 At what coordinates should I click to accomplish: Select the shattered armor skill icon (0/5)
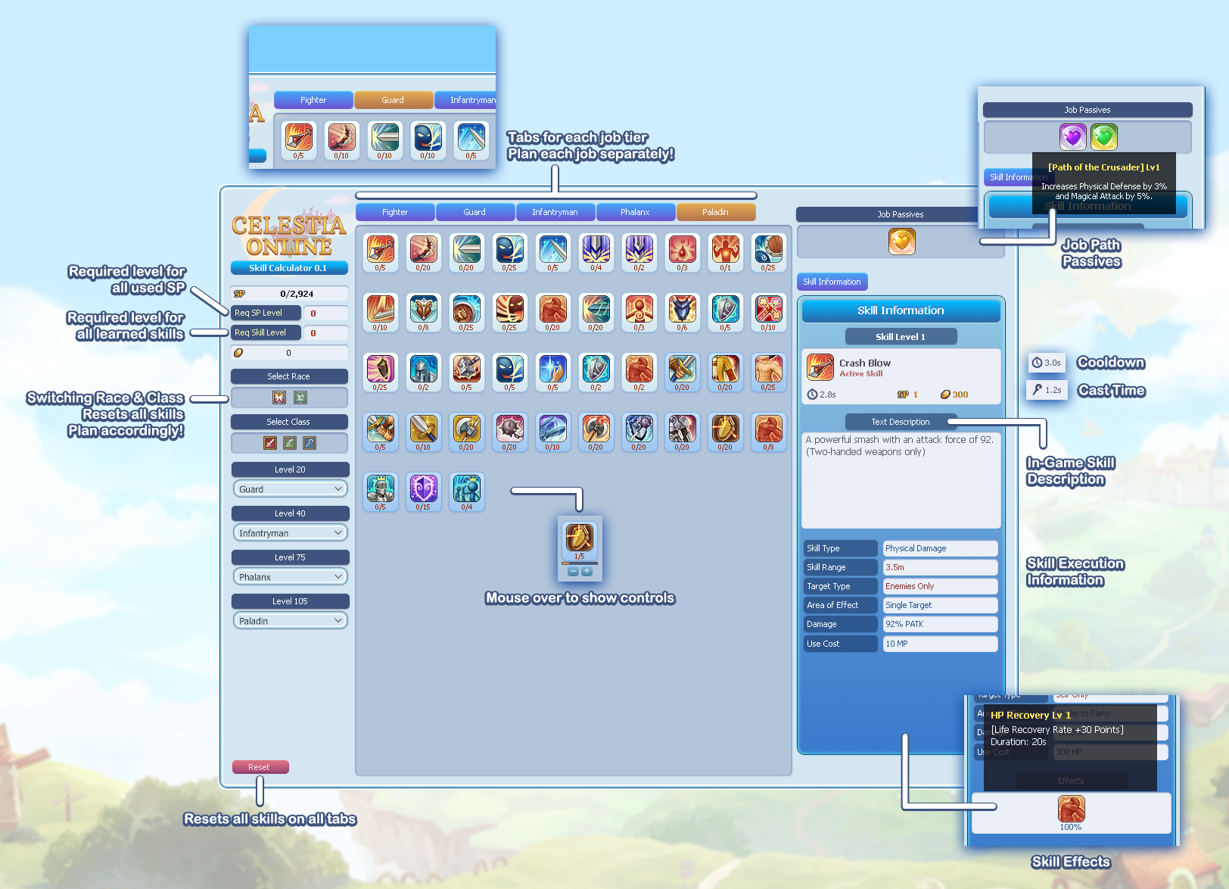466,368
